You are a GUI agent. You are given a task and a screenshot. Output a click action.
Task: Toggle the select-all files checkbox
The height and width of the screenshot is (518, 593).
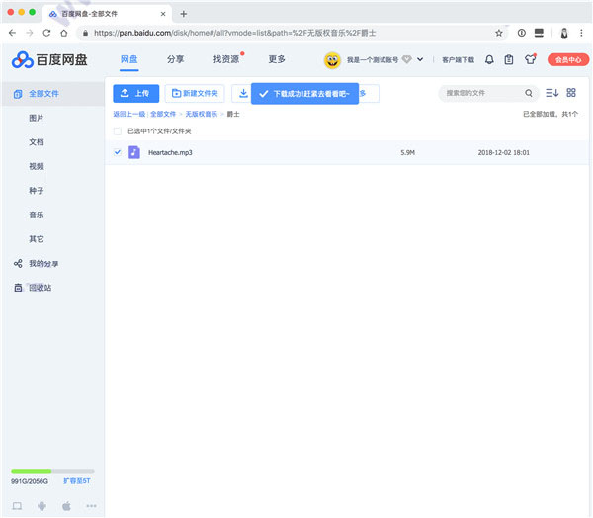tap(118, 130)
